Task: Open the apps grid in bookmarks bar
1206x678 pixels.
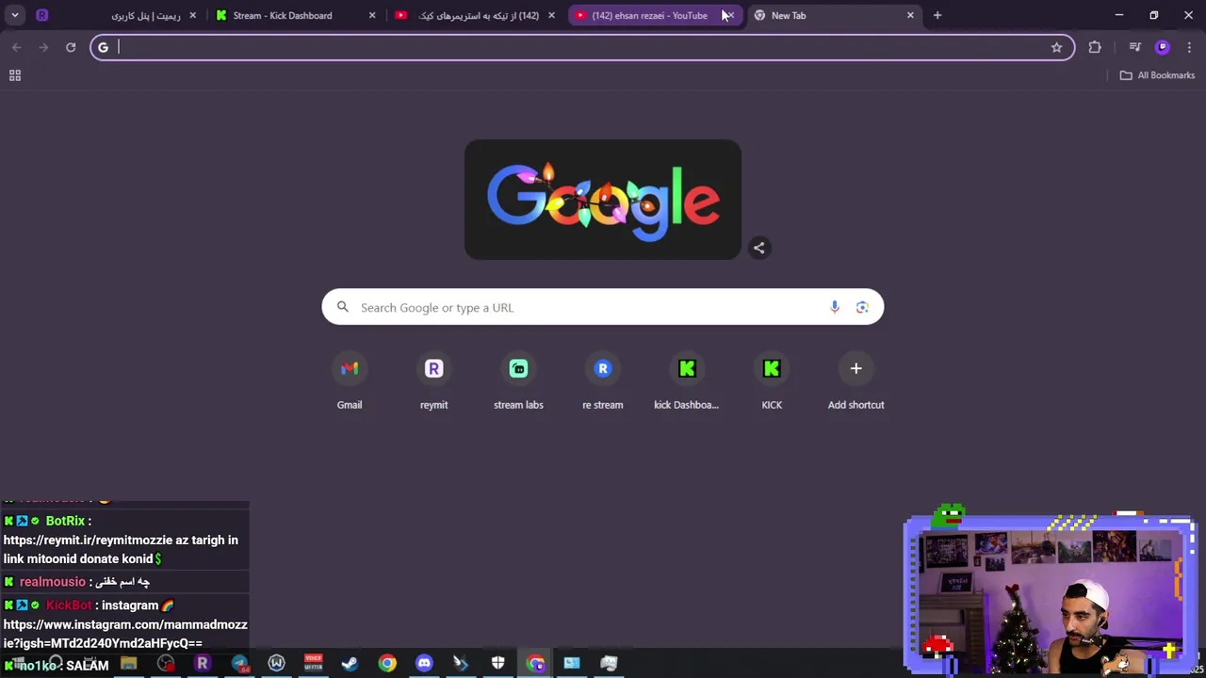Action: click(x=15, y=75)
